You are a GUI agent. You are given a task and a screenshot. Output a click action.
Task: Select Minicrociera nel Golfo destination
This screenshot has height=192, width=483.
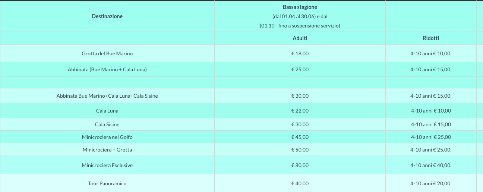click(107, 137)
